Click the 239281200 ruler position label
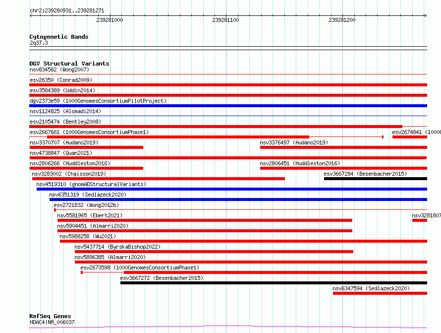The image size is (441, 333). click(342, 20)
